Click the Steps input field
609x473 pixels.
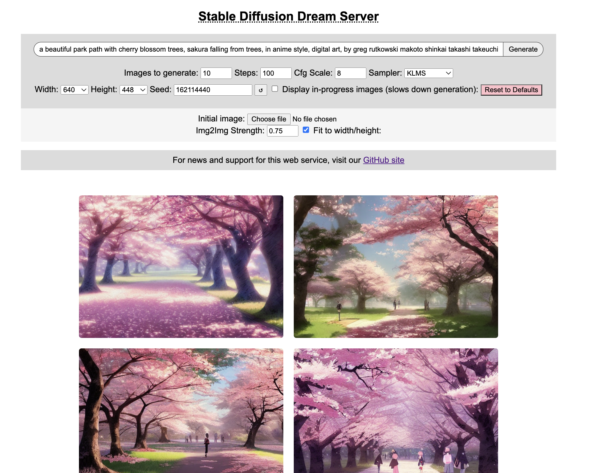pos(275,73)
